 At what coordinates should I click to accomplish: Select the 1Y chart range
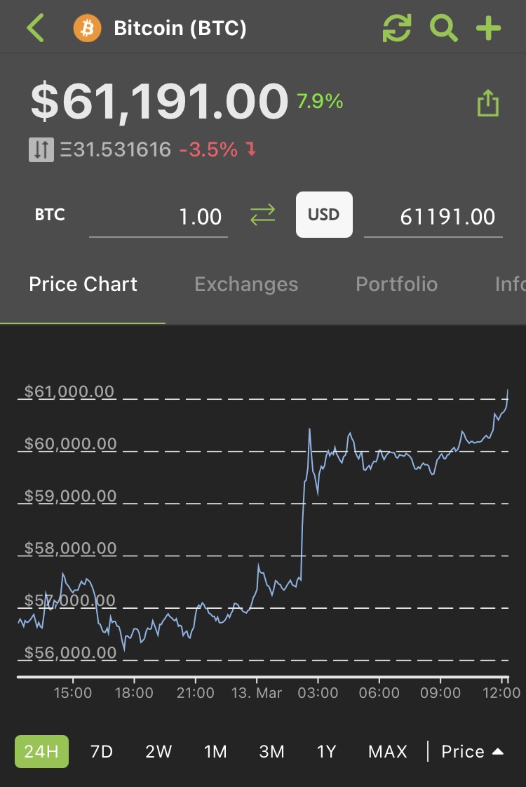326,751
